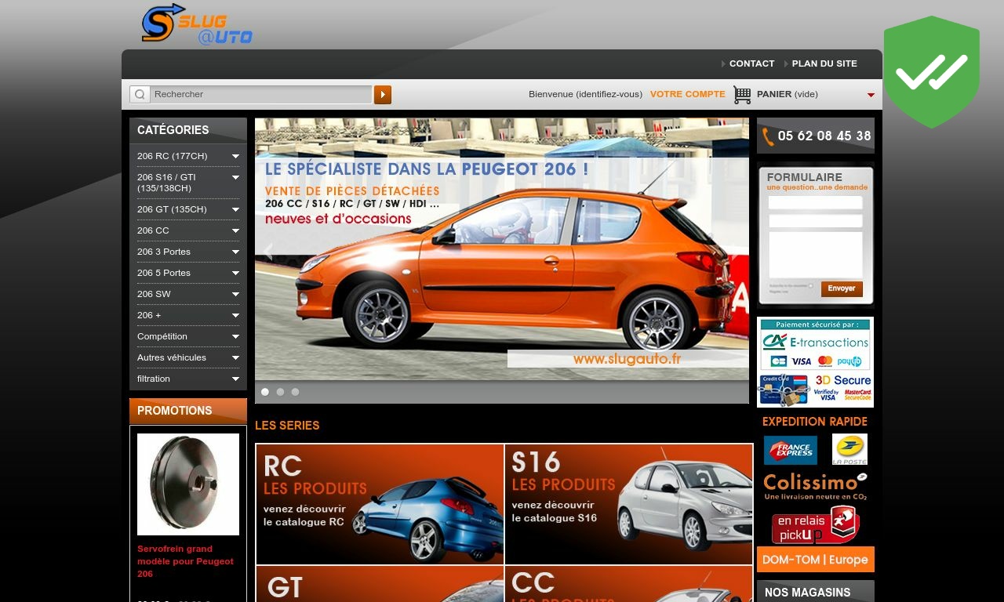Click into the Rechercher search field
Image resolution: width=1004 pixels, height=602 pixels.
[260, 95]
